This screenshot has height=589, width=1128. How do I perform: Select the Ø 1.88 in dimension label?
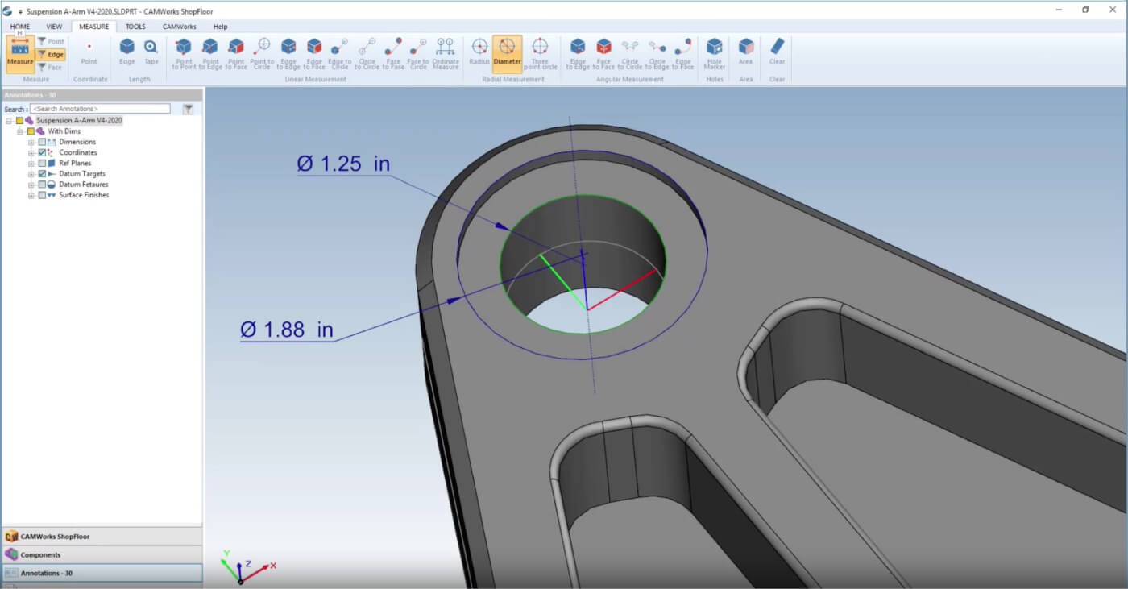(x=287, y=329)
